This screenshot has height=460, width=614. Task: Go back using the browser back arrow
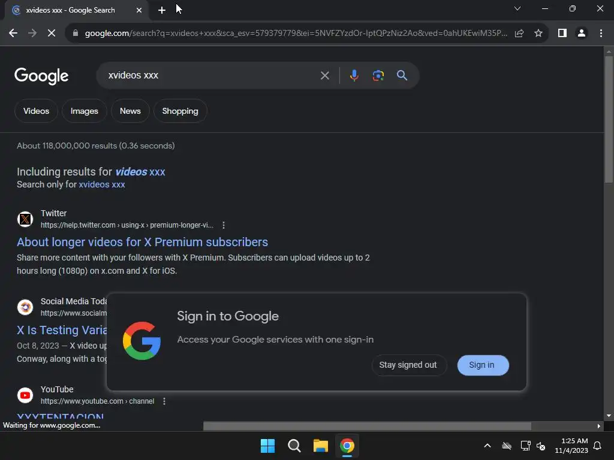(x=13, y=34)
